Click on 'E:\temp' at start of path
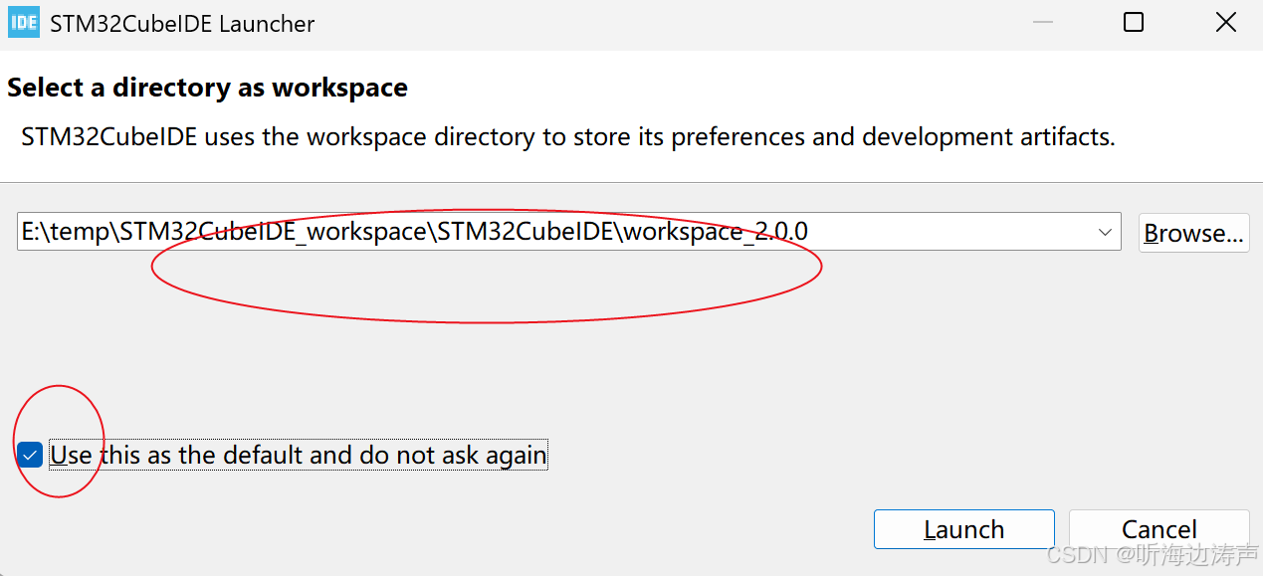 pos(62,232)
